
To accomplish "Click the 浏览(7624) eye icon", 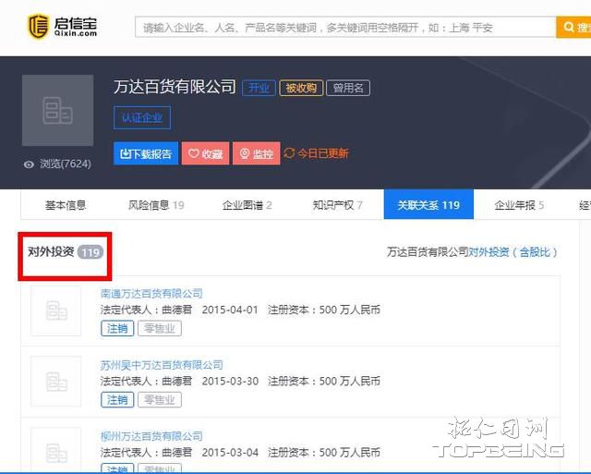I will pyautogui.click(x=29, y=164).
